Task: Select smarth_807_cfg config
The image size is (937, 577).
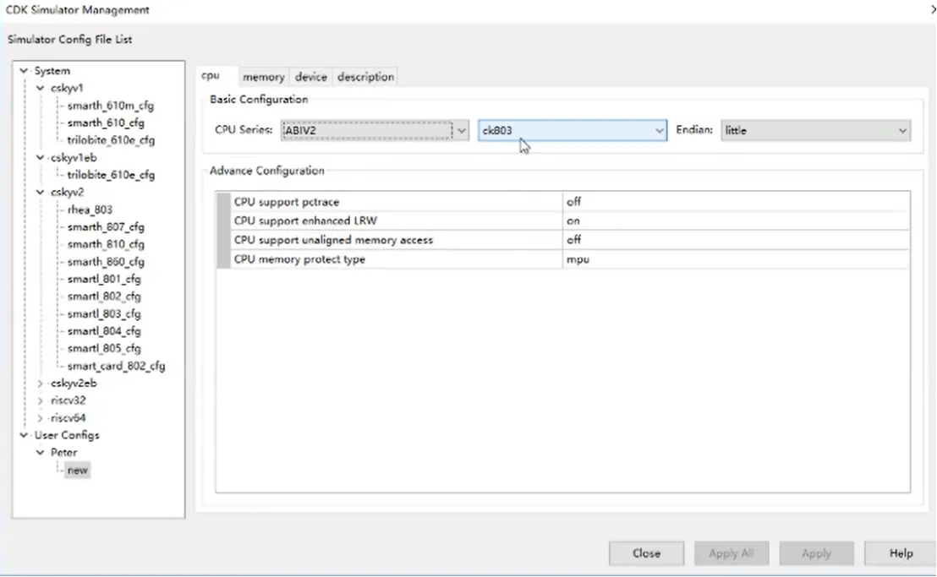Action: 106,227
